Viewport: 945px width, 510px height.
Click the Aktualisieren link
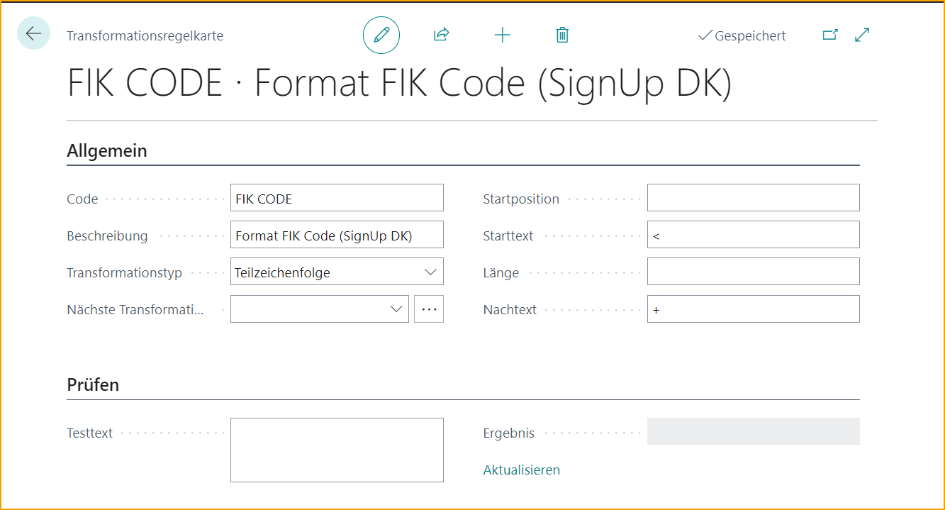pos(521,470)
